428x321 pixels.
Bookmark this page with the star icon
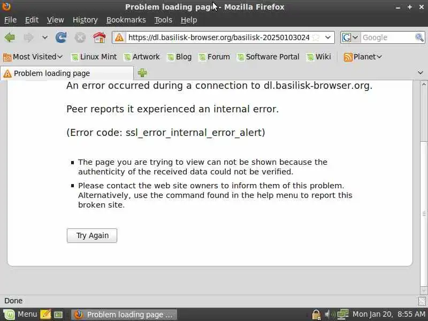tap(316, 37)
